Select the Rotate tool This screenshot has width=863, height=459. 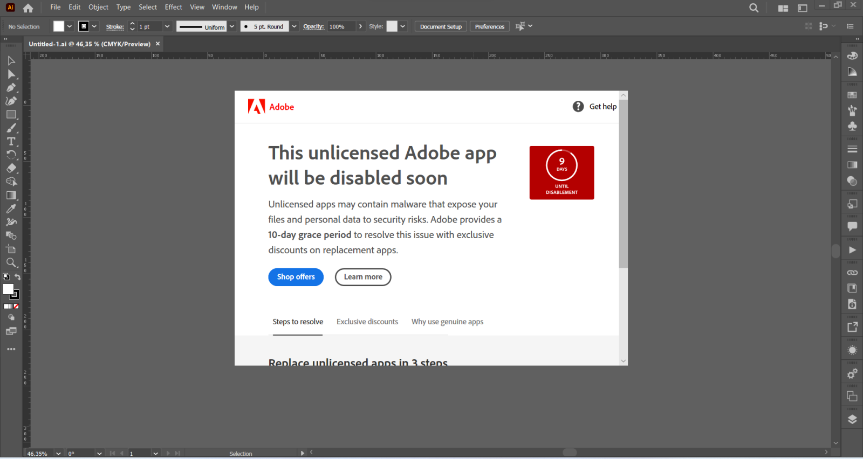(11, 155)
